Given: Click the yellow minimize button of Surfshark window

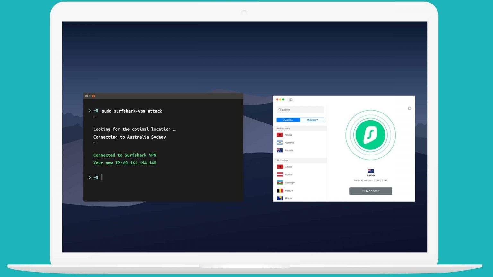Looking at the screenshot, I should [x=280, y=100].
